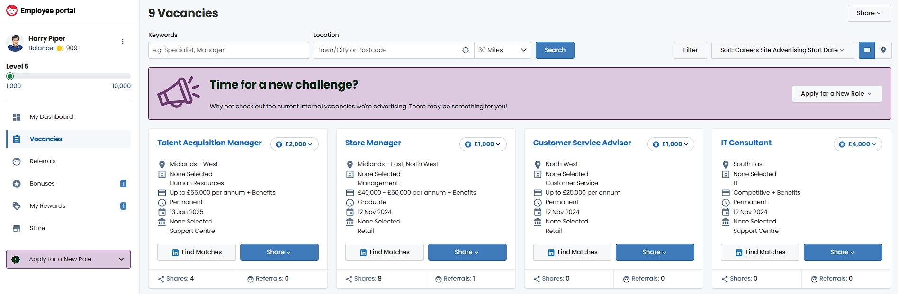Open My Rewards page
The height and width of the screenshot is (294, 898).
[x=69, y=206]
